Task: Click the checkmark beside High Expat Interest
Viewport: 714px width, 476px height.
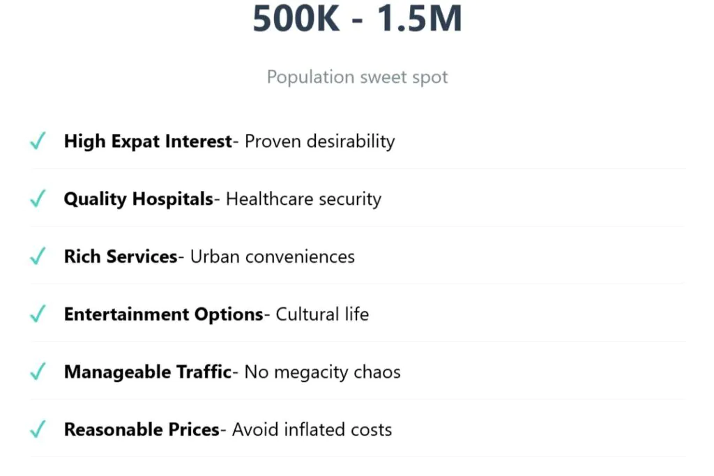Action: (38, 141)
